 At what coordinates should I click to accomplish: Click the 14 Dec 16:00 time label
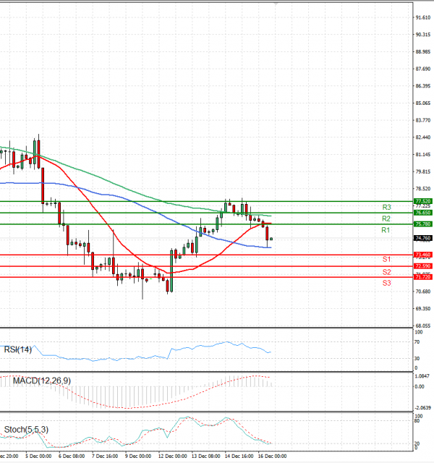pos(239,456)
